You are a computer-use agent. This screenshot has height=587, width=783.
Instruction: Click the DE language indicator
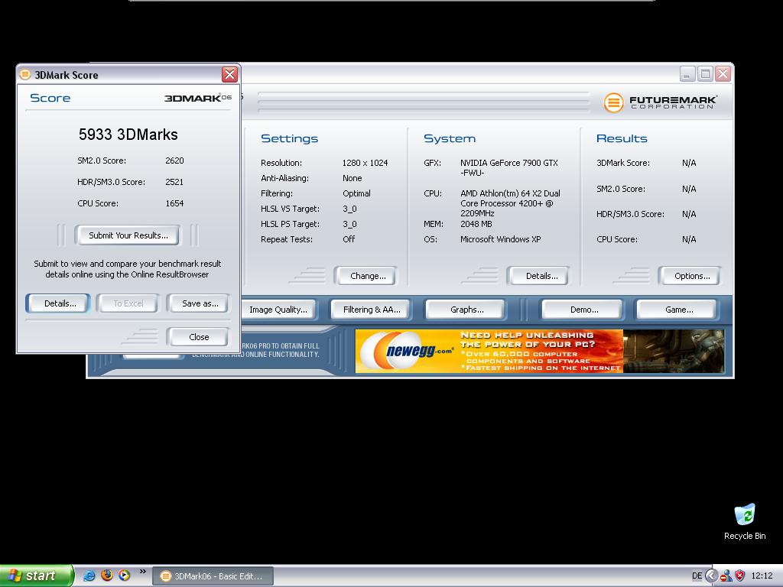point(697,576)
